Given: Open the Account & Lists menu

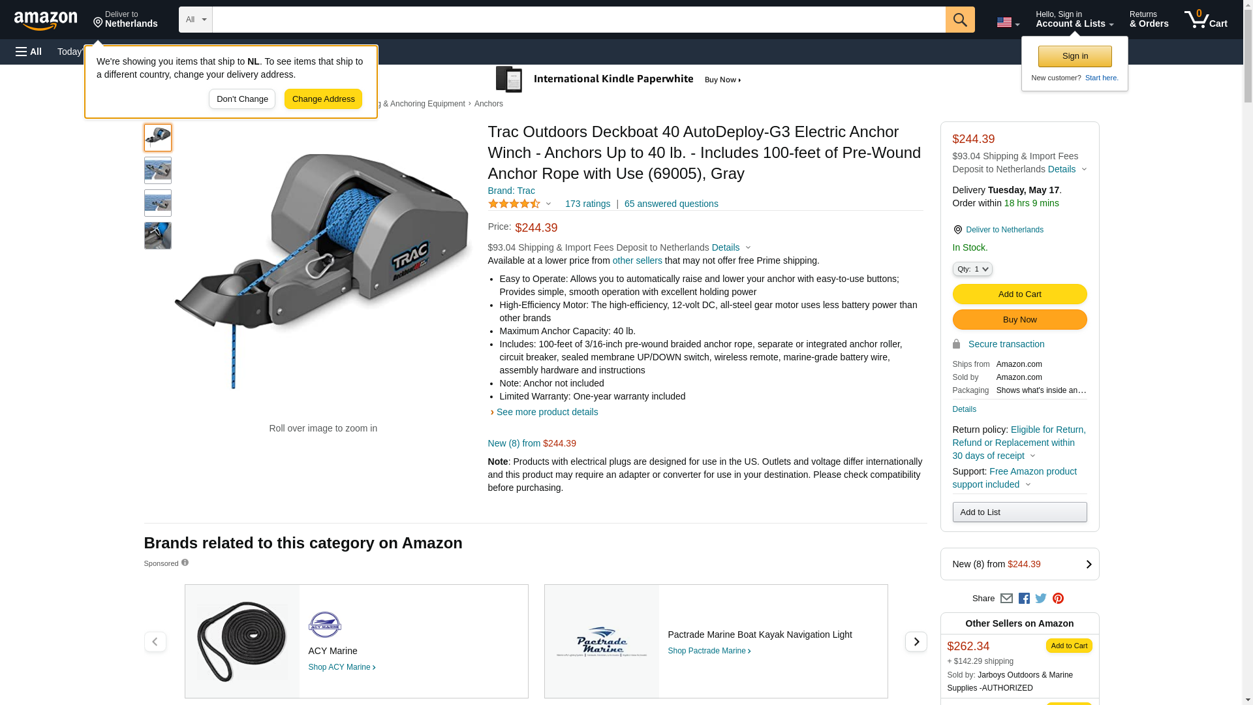Looking at the screenshot, I should (1074, 20).
